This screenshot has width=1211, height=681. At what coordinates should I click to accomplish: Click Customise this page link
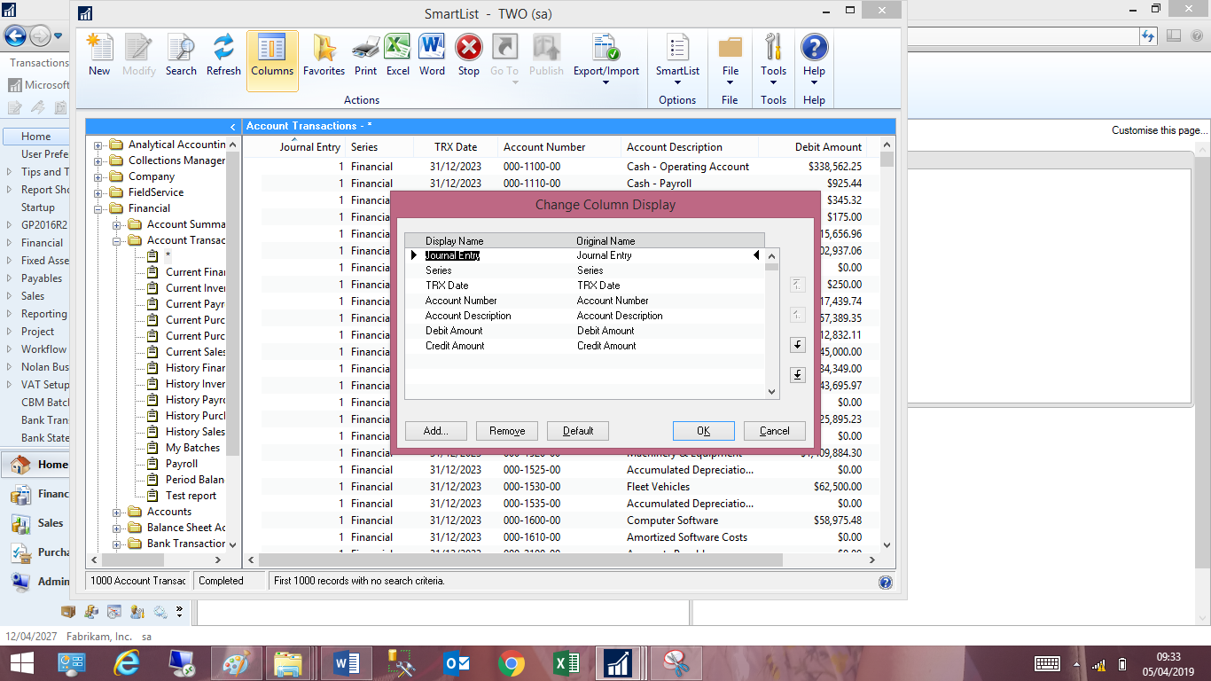coord(1160,130)
